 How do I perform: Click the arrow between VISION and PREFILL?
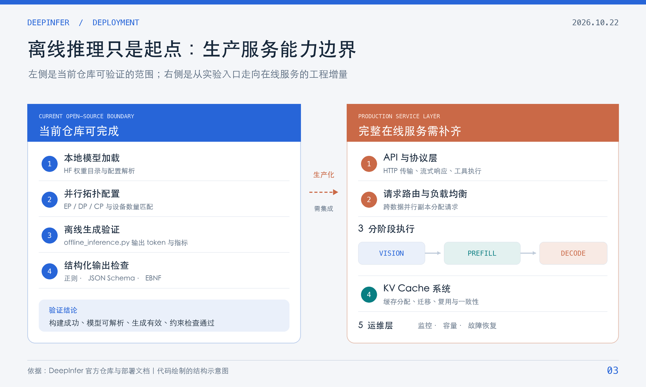[433, 253]
